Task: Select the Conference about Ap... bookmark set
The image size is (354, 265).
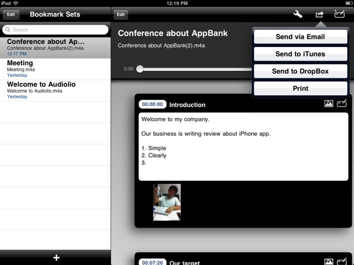Action: (x=55, y=48)
